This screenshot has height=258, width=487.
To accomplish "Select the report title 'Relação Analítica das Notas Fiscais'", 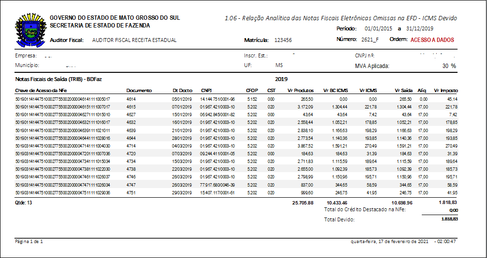I will [x=341, y=18].
